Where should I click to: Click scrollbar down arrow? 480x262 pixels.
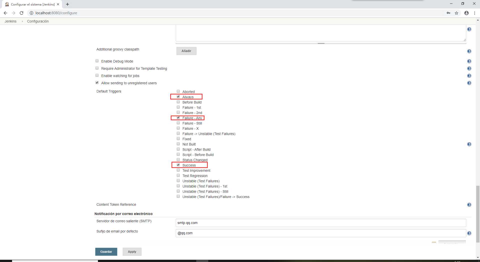(x=478, y=257)
